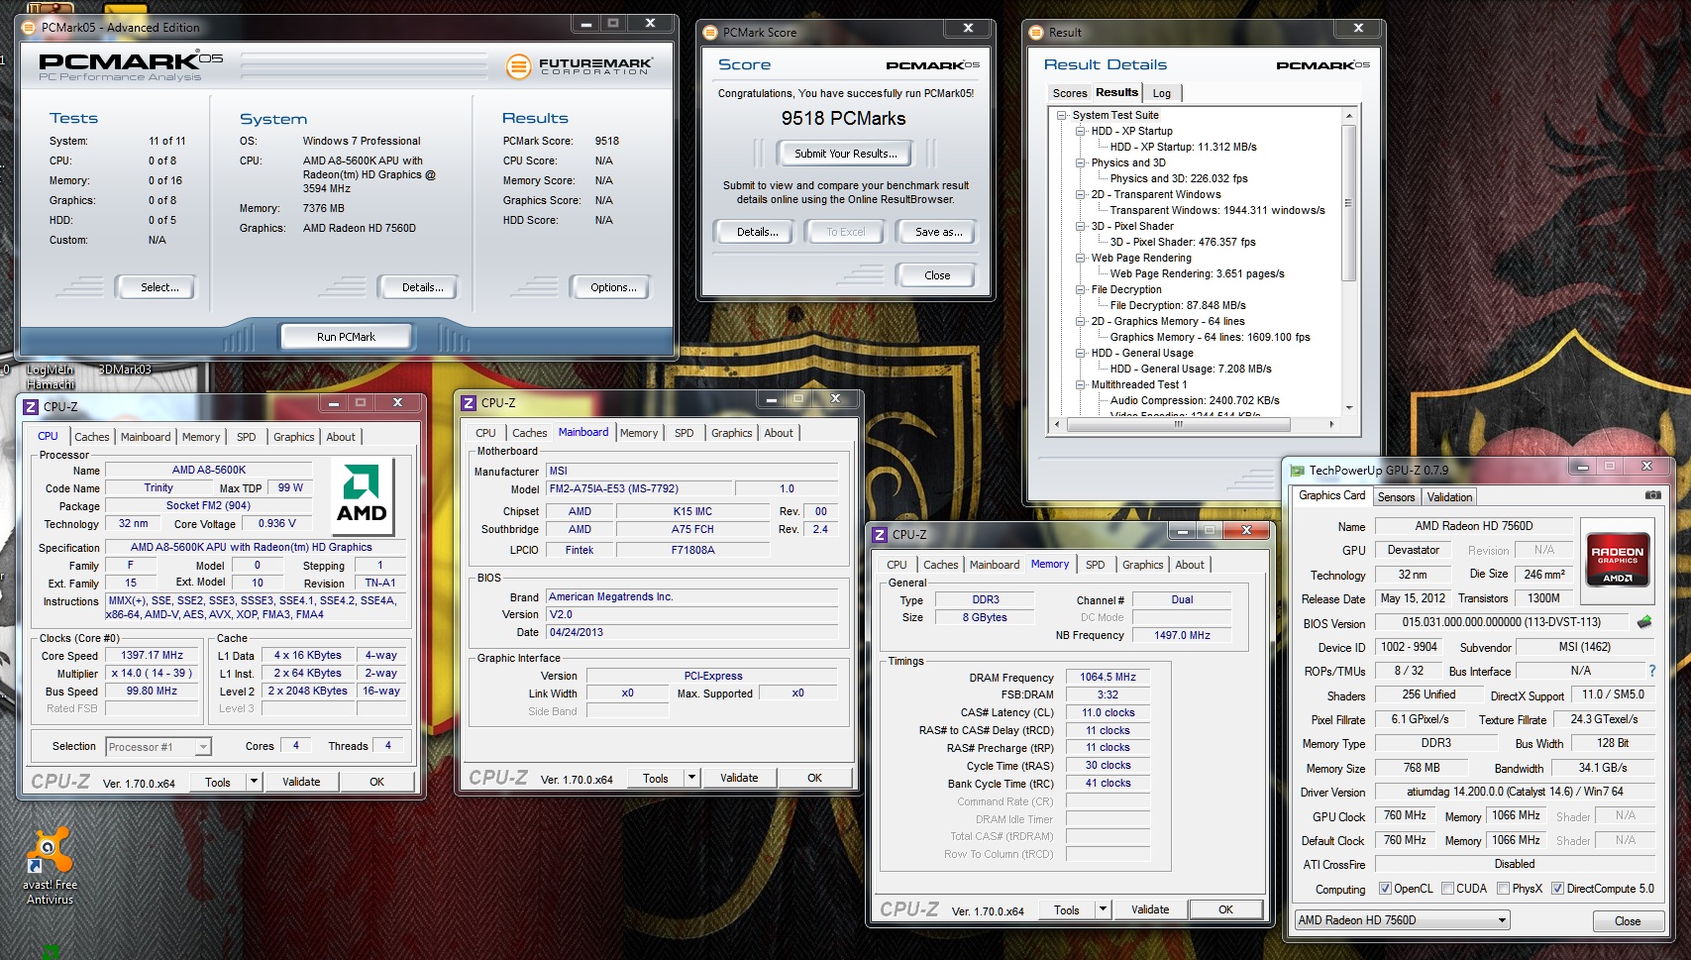Open Tools dropdown arrow in CPU-Z CPU window
Image resolution: width=1691 pixels, height=960 pixels.
point(254,782)
